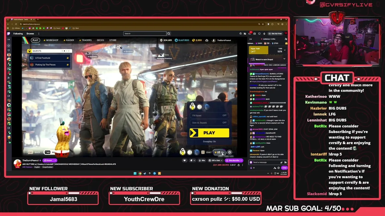Switch to the STORE tab
This screenshot has height=216, width=385.
coord(113,40)
